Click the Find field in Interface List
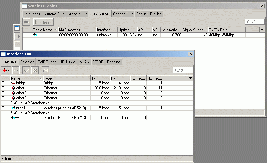The height and width of the screenshot is (163, 267). [x=183, y=70]
